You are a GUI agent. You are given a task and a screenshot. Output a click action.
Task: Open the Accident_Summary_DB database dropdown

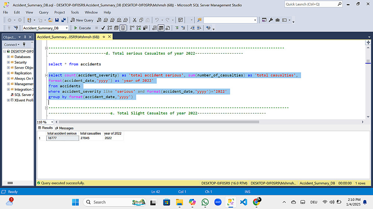(x=67, y=28)
